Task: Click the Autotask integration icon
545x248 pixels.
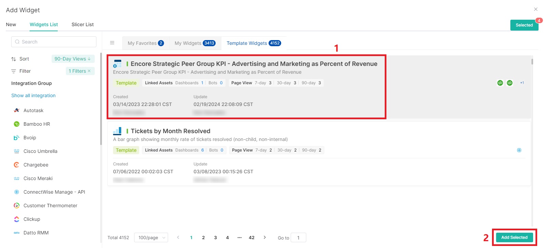Action: [x=17, y=110]
